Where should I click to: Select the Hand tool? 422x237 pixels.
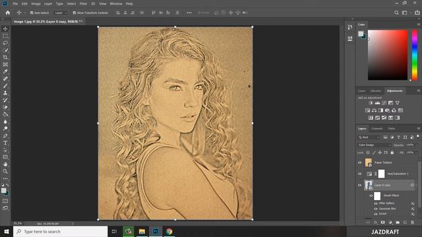[x=5, y=164]
